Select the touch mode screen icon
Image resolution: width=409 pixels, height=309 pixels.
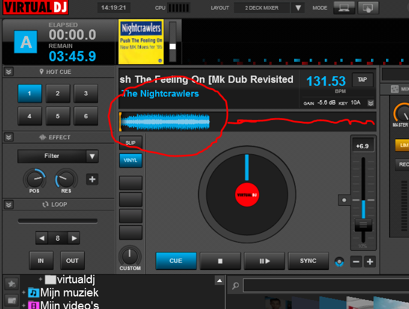[x=368, y=8]
